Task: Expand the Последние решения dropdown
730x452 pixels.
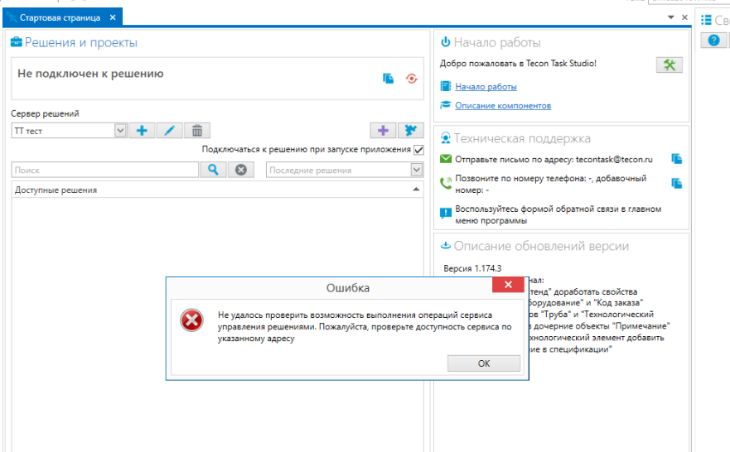Action: pyautogui.click(x=416, y=170)
